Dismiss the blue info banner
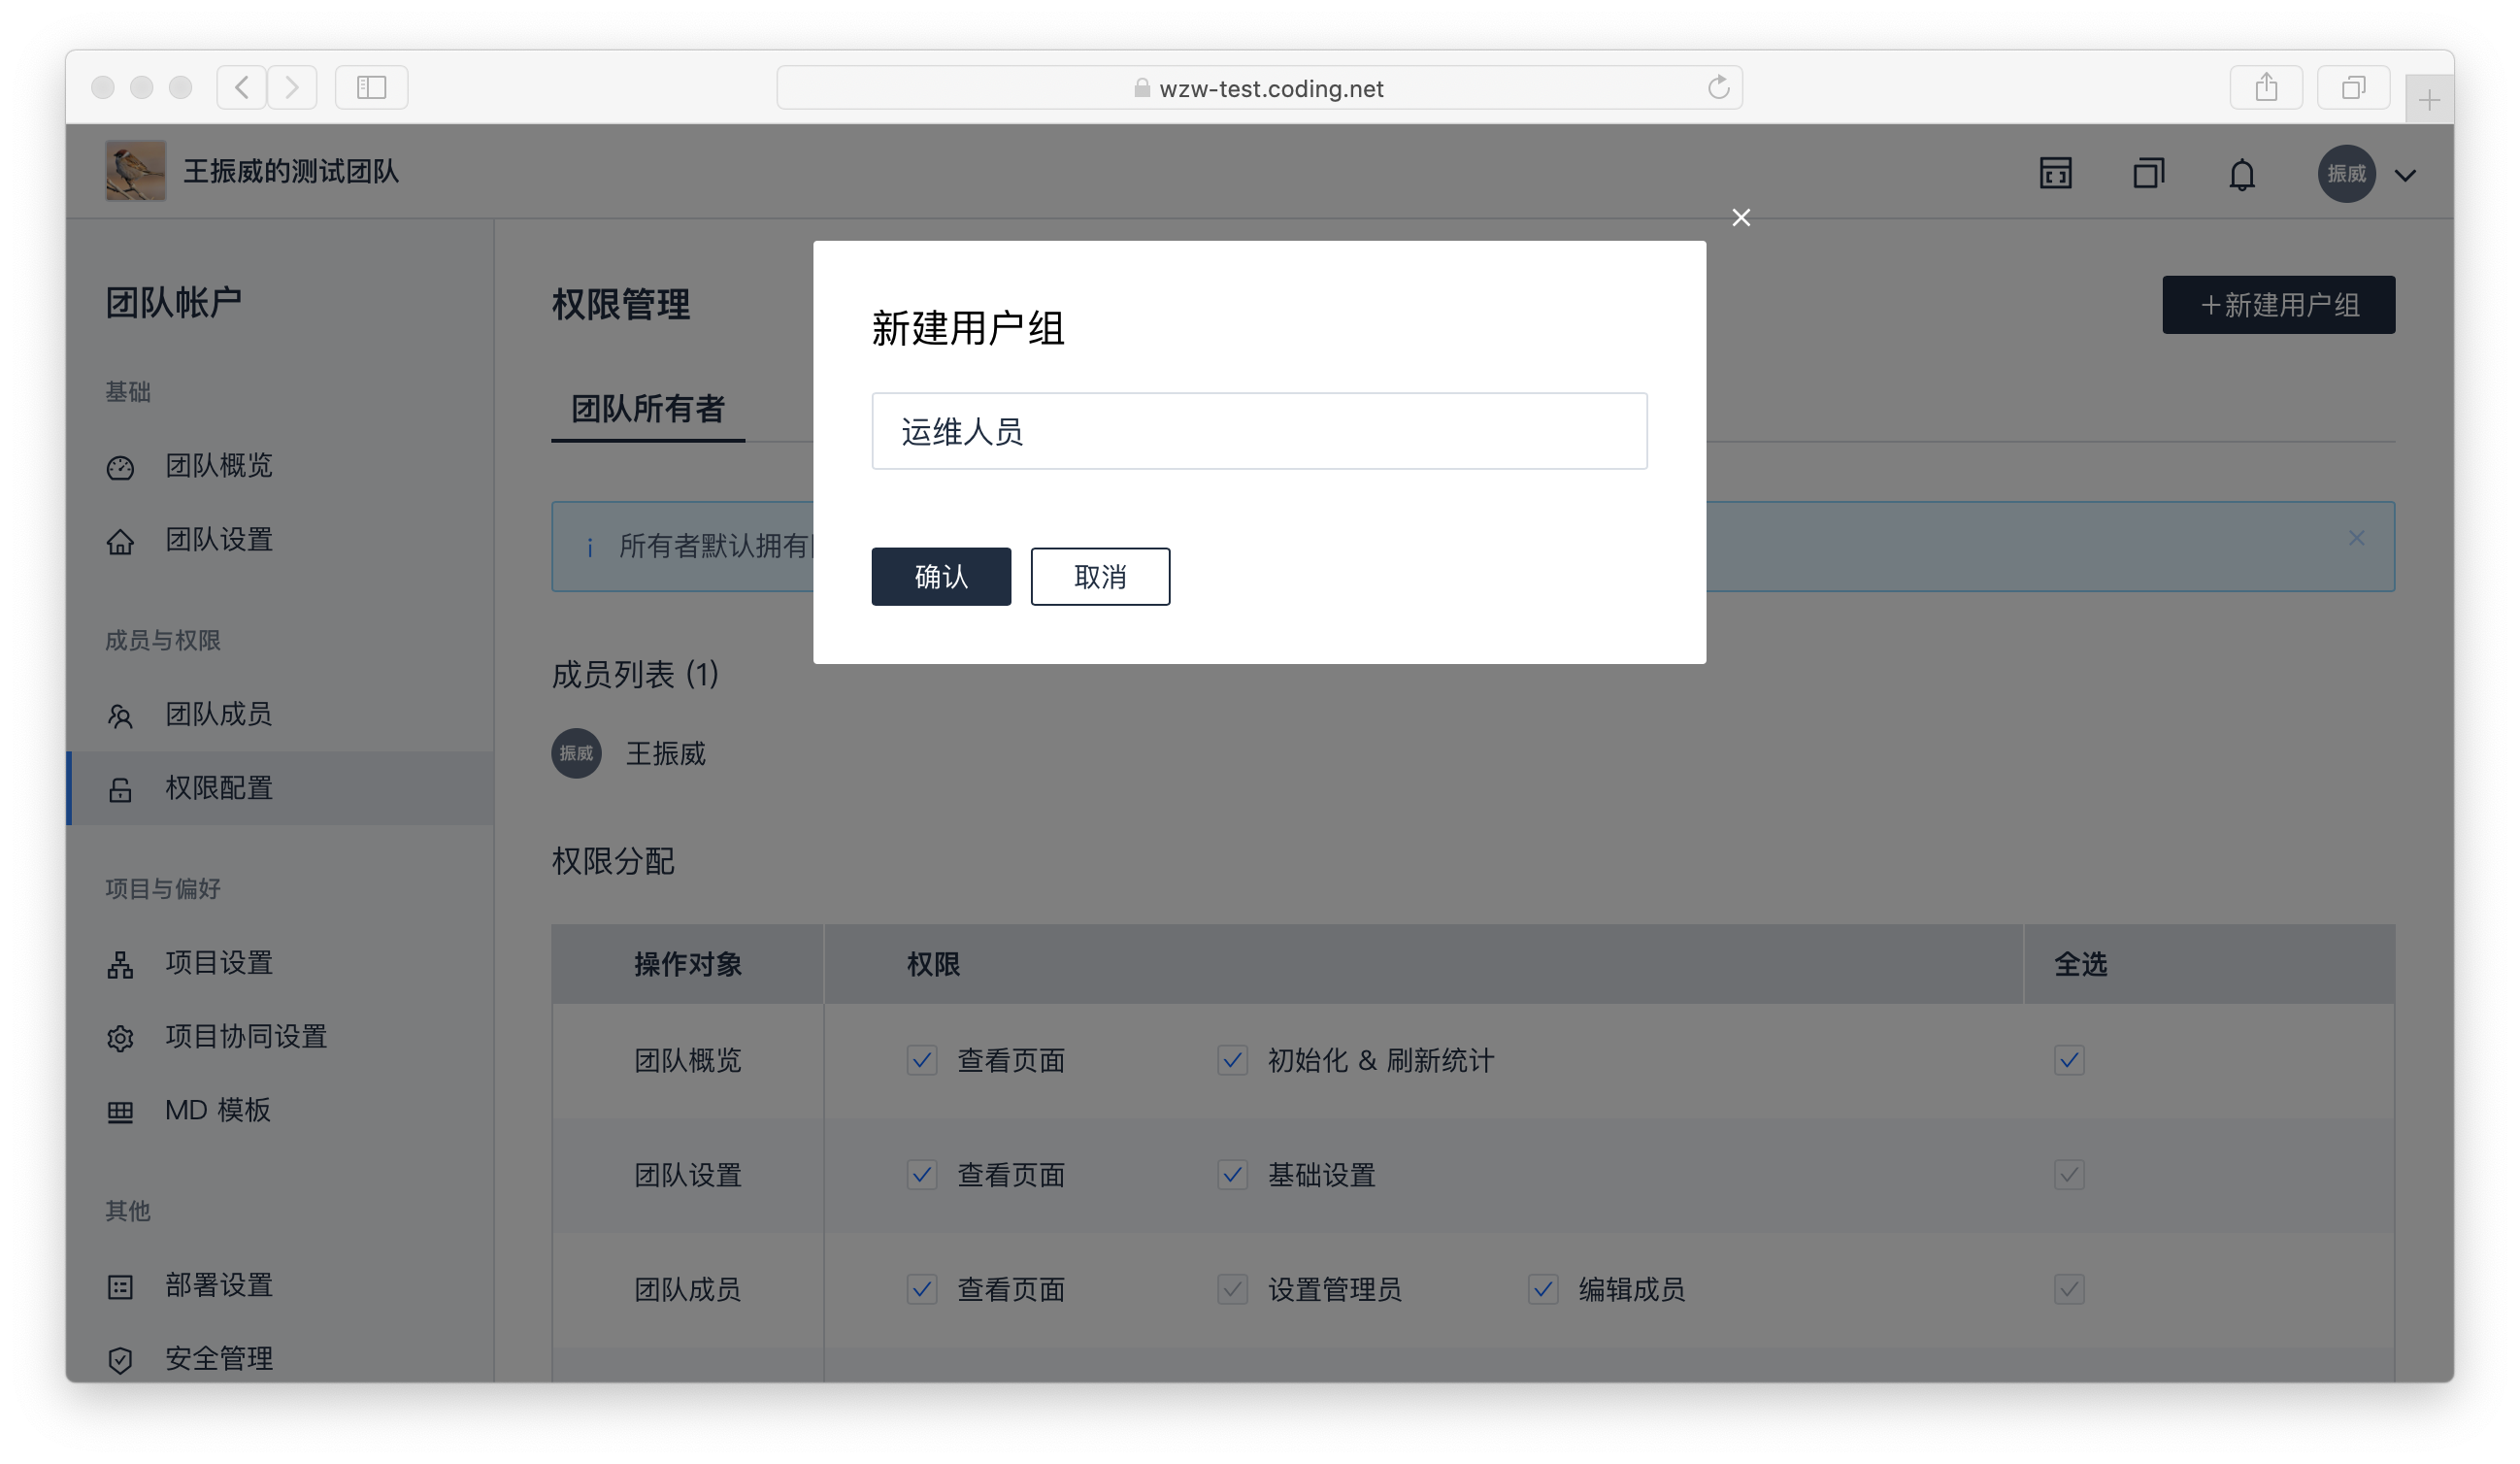Screen dimensions: 2520x1464 [2356, 538]
